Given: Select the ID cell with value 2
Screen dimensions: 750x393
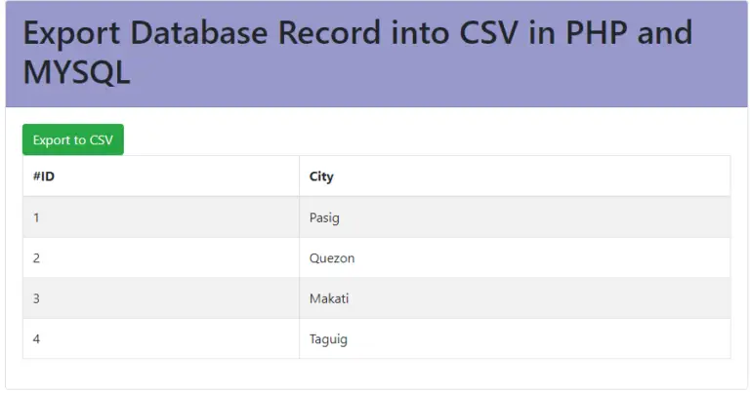Looking at the screenshot, I should click(x=161, y=257).
